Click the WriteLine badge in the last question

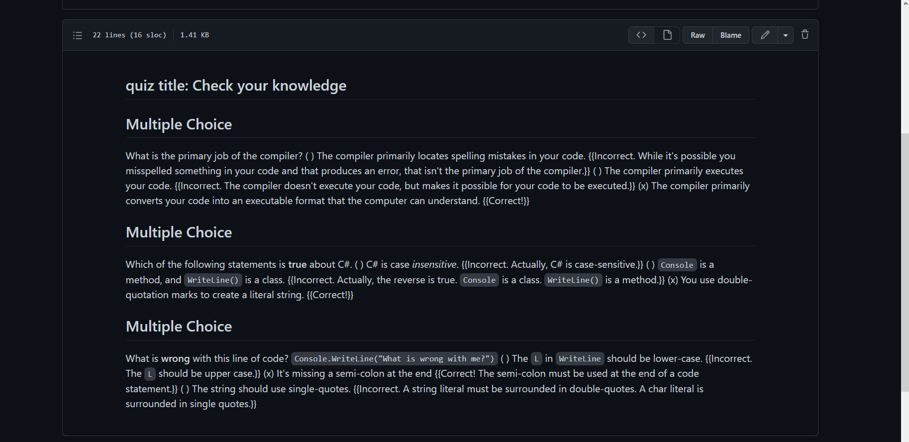(579, 358)
